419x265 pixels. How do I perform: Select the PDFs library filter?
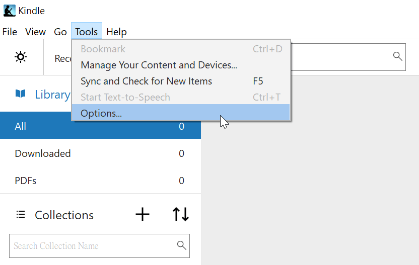(x=101, y=181)
